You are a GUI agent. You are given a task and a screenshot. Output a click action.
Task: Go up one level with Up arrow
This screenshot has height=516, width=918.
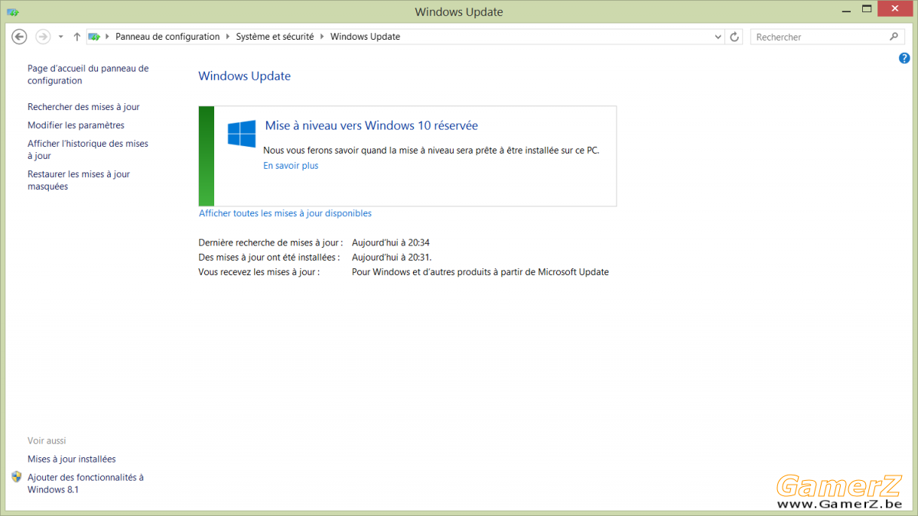pos(76,37)
